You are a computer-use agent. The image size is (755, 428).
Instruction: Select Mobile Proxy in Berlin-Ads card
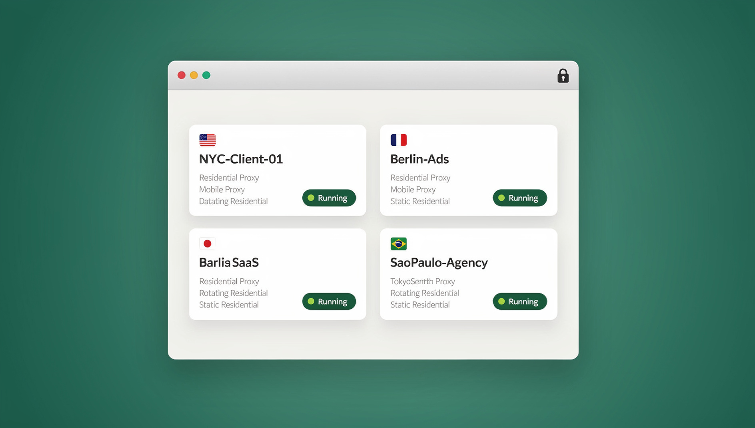click(x=413, y=190)
